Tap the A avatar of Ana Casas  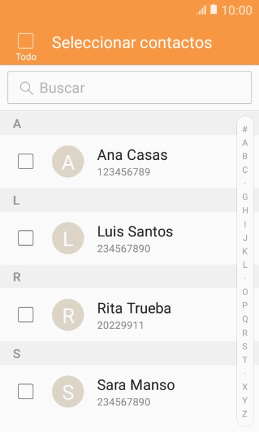[68, 162]
